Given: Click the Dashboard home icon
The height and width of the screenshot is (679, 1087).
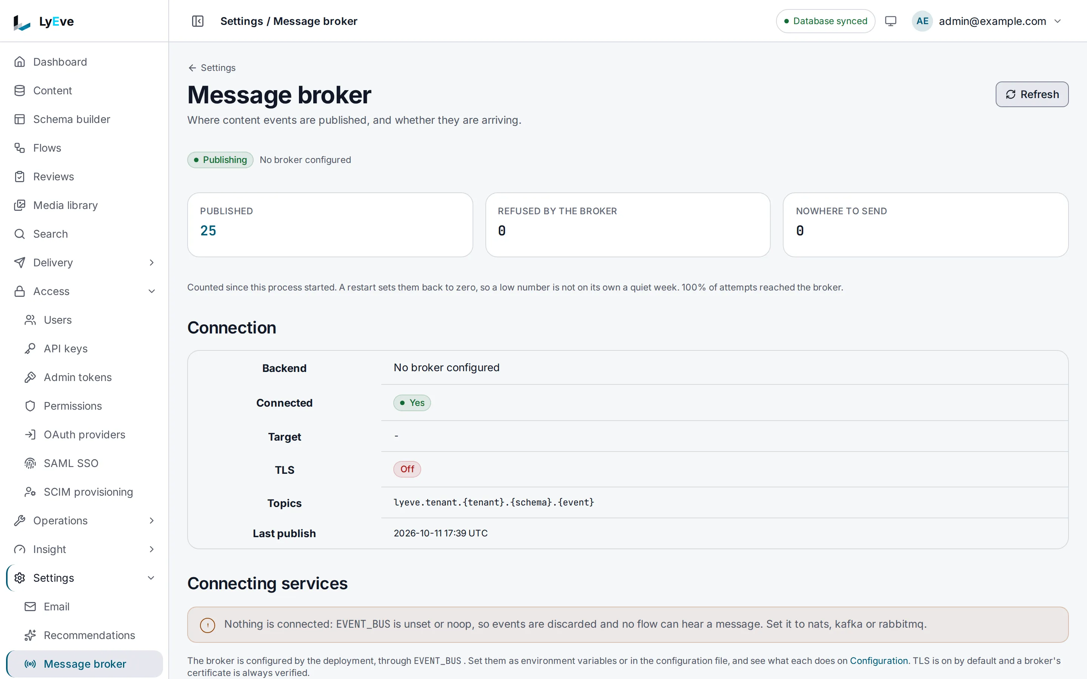Looking at the screenshot, I should 20,61.
